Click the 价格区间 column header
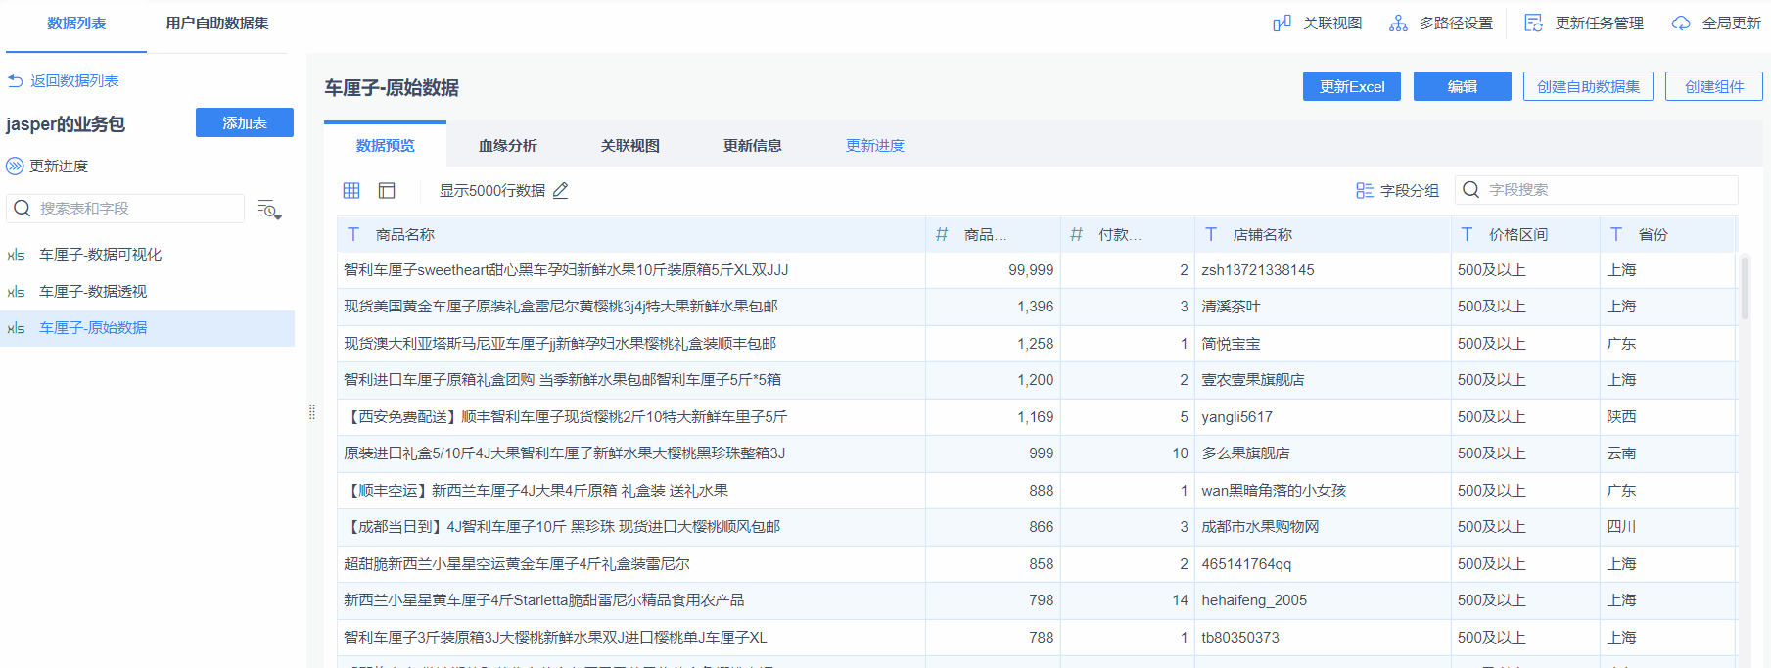Viewport: 1771px width, 668px height. (x=1517, y=235)
